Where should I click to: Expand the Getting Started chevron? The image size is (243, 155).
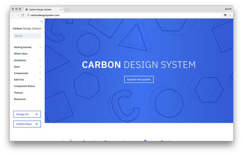pos(40,47)
